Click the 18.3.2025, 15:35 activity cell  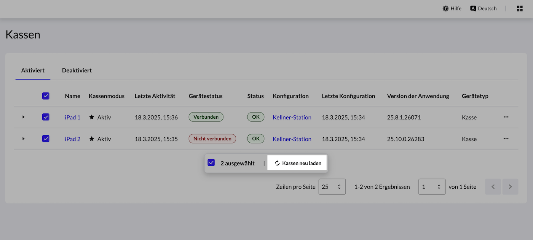[156, 139]
